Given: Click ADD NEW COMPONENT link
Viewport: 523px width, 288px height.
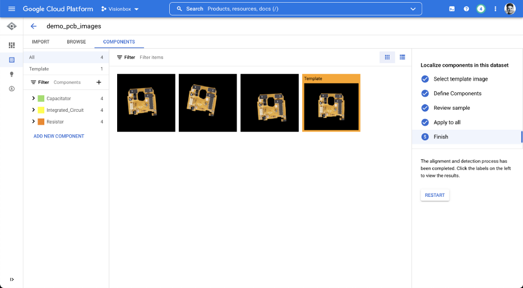Looking at the screenshot, I should pyautogui.click(x=59, y=136).
